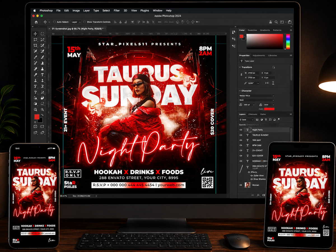
Task: Hide the Woman layer
Action: tap(241, 185)
